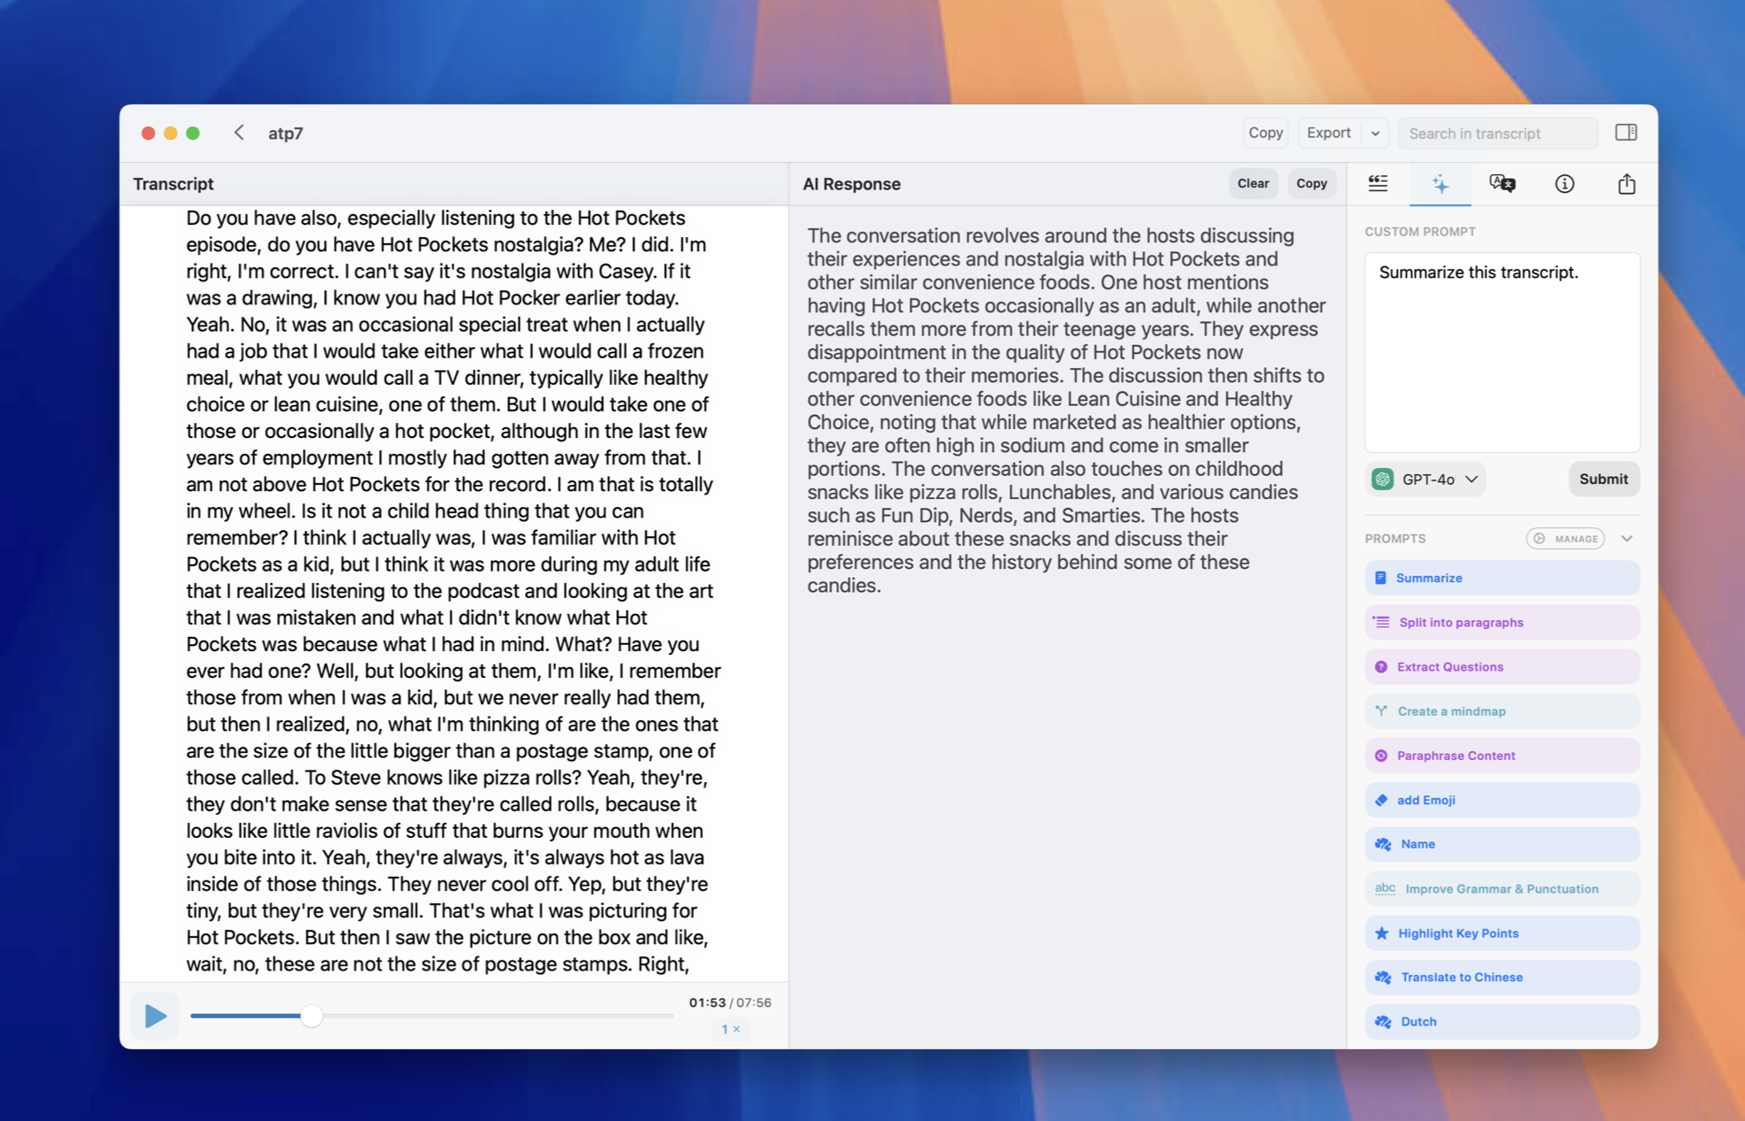Submit the custom prompt
This screenshot has height=1121, width=1745.
pos(1603,479)
